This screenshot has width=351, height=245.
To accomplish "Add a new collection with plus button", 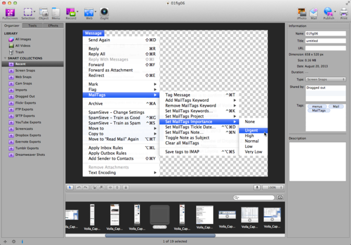I will [x=5, y=241].
